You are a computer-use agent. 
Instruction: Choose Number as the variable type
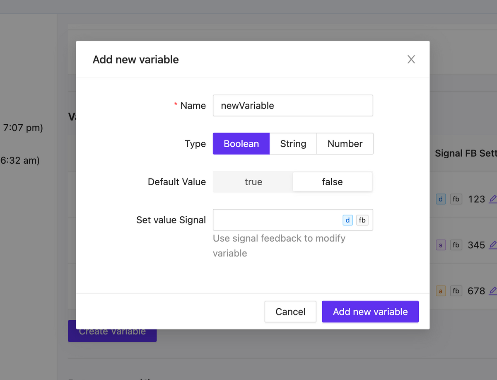point(345,144)
